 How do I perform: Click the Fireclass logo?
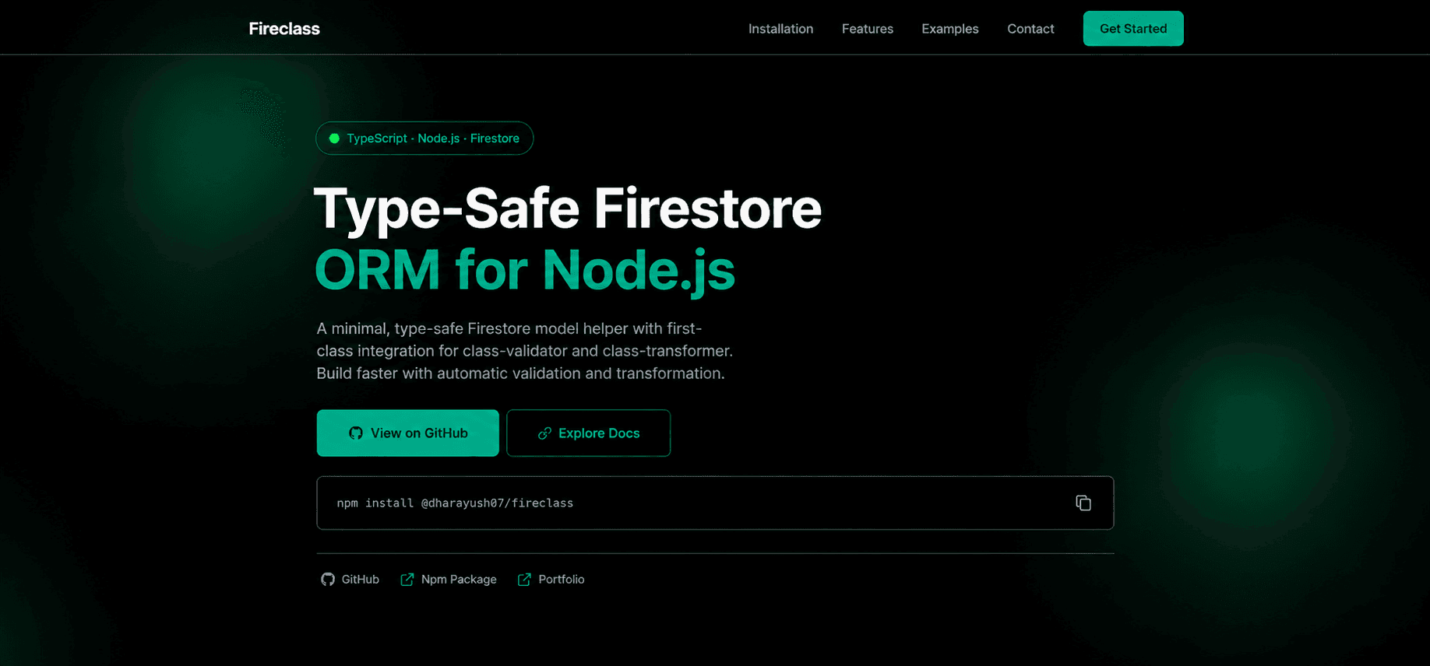[284, 29]
